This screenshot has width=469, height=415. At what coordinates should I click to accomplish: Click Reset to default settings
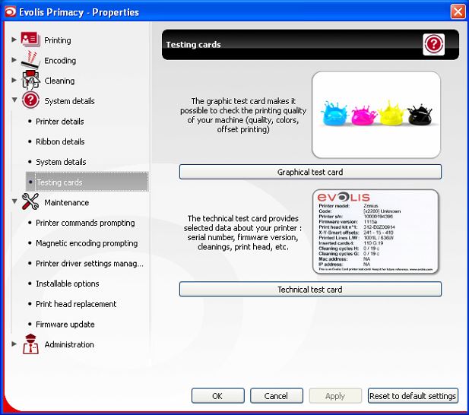[413, 396]
